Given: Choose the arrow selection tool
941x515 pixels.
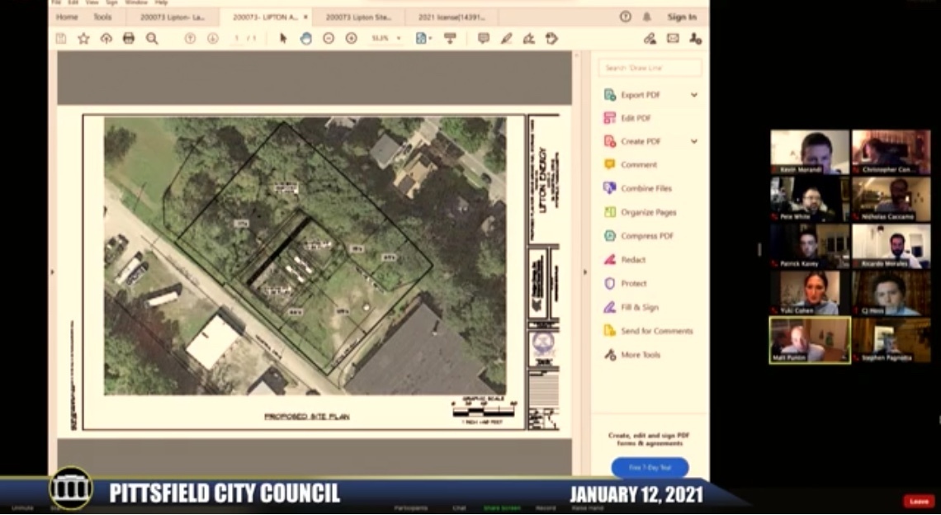Looking at the screenshot, I should [283, 38].
